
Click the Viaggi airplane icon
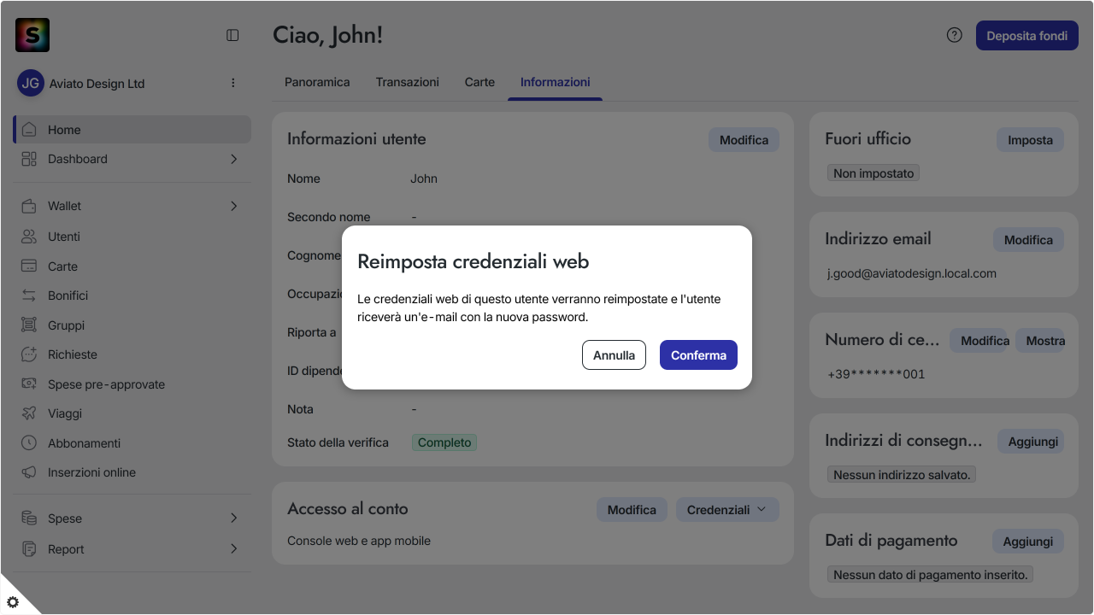29,413
